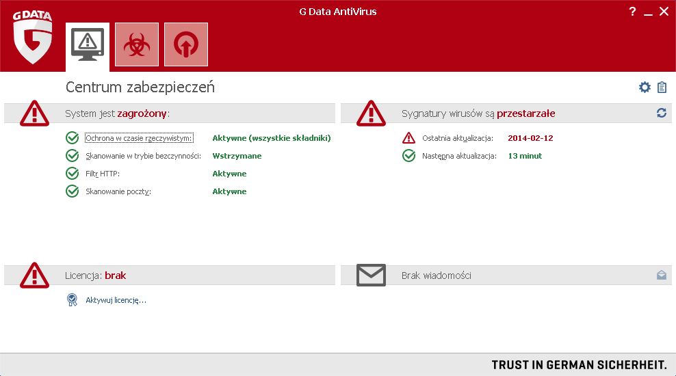Screen dimensions: 676x376
Task: Click the Brak wiadomości header
Action: click(x=437, y=276)
